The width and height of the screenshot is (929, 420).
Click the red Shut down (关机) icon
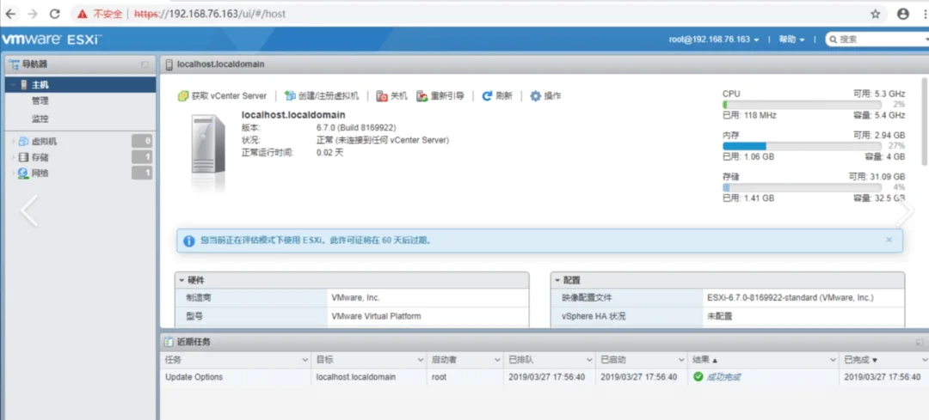pos(382,96)
